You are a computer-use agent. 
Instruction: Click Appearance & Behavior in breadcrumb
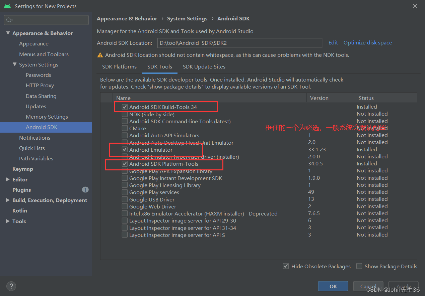(127, 19)
